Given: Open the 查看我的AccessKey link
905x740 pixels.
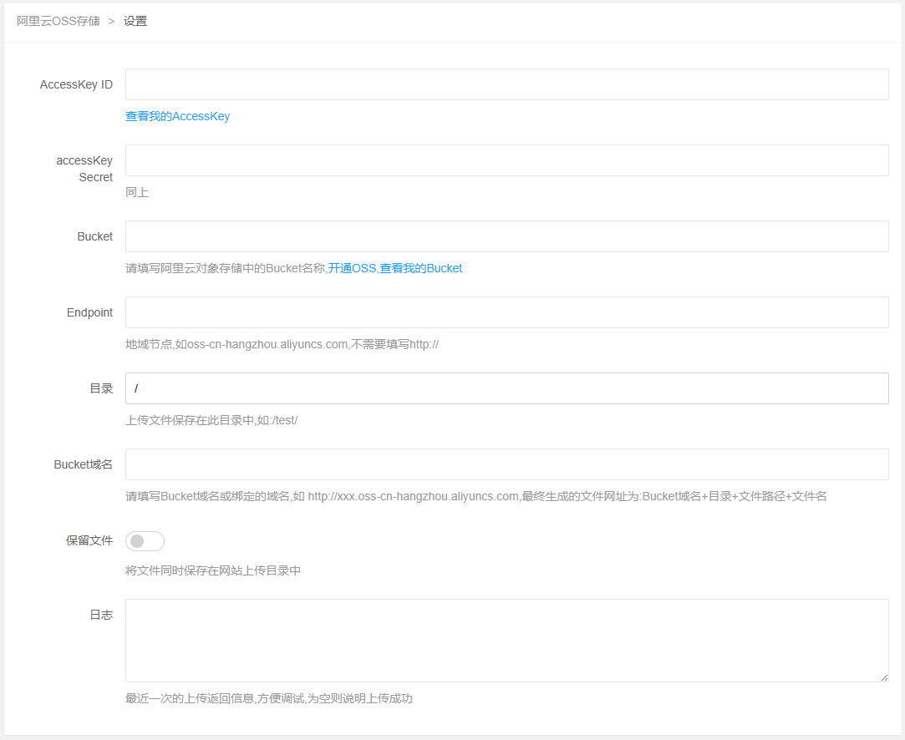Looking at the screenshot, I should pos(177,116).
